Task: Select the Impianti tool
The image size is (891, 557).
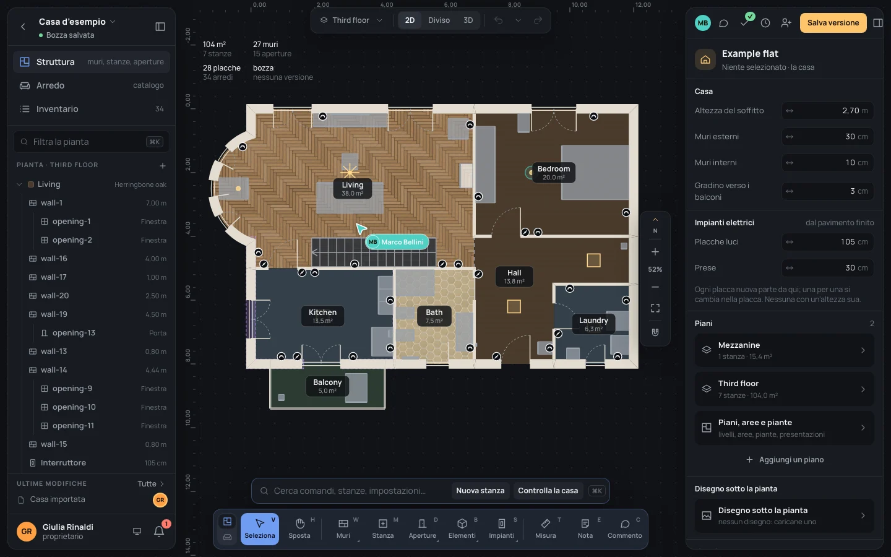Action: pyautogui.click(x=502, y=529)
